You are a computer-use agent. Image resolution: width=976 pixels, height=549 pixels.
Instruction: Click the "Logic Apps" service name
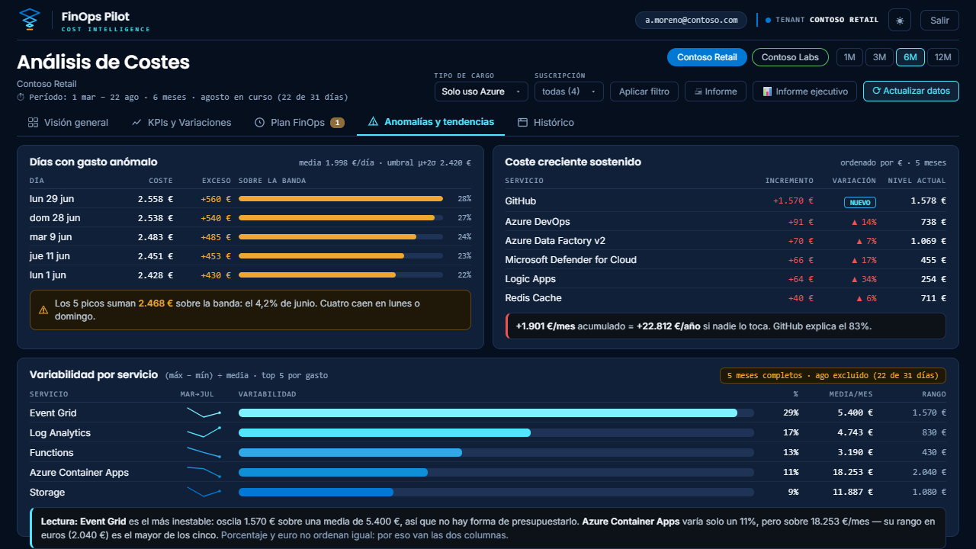(531, 279)
